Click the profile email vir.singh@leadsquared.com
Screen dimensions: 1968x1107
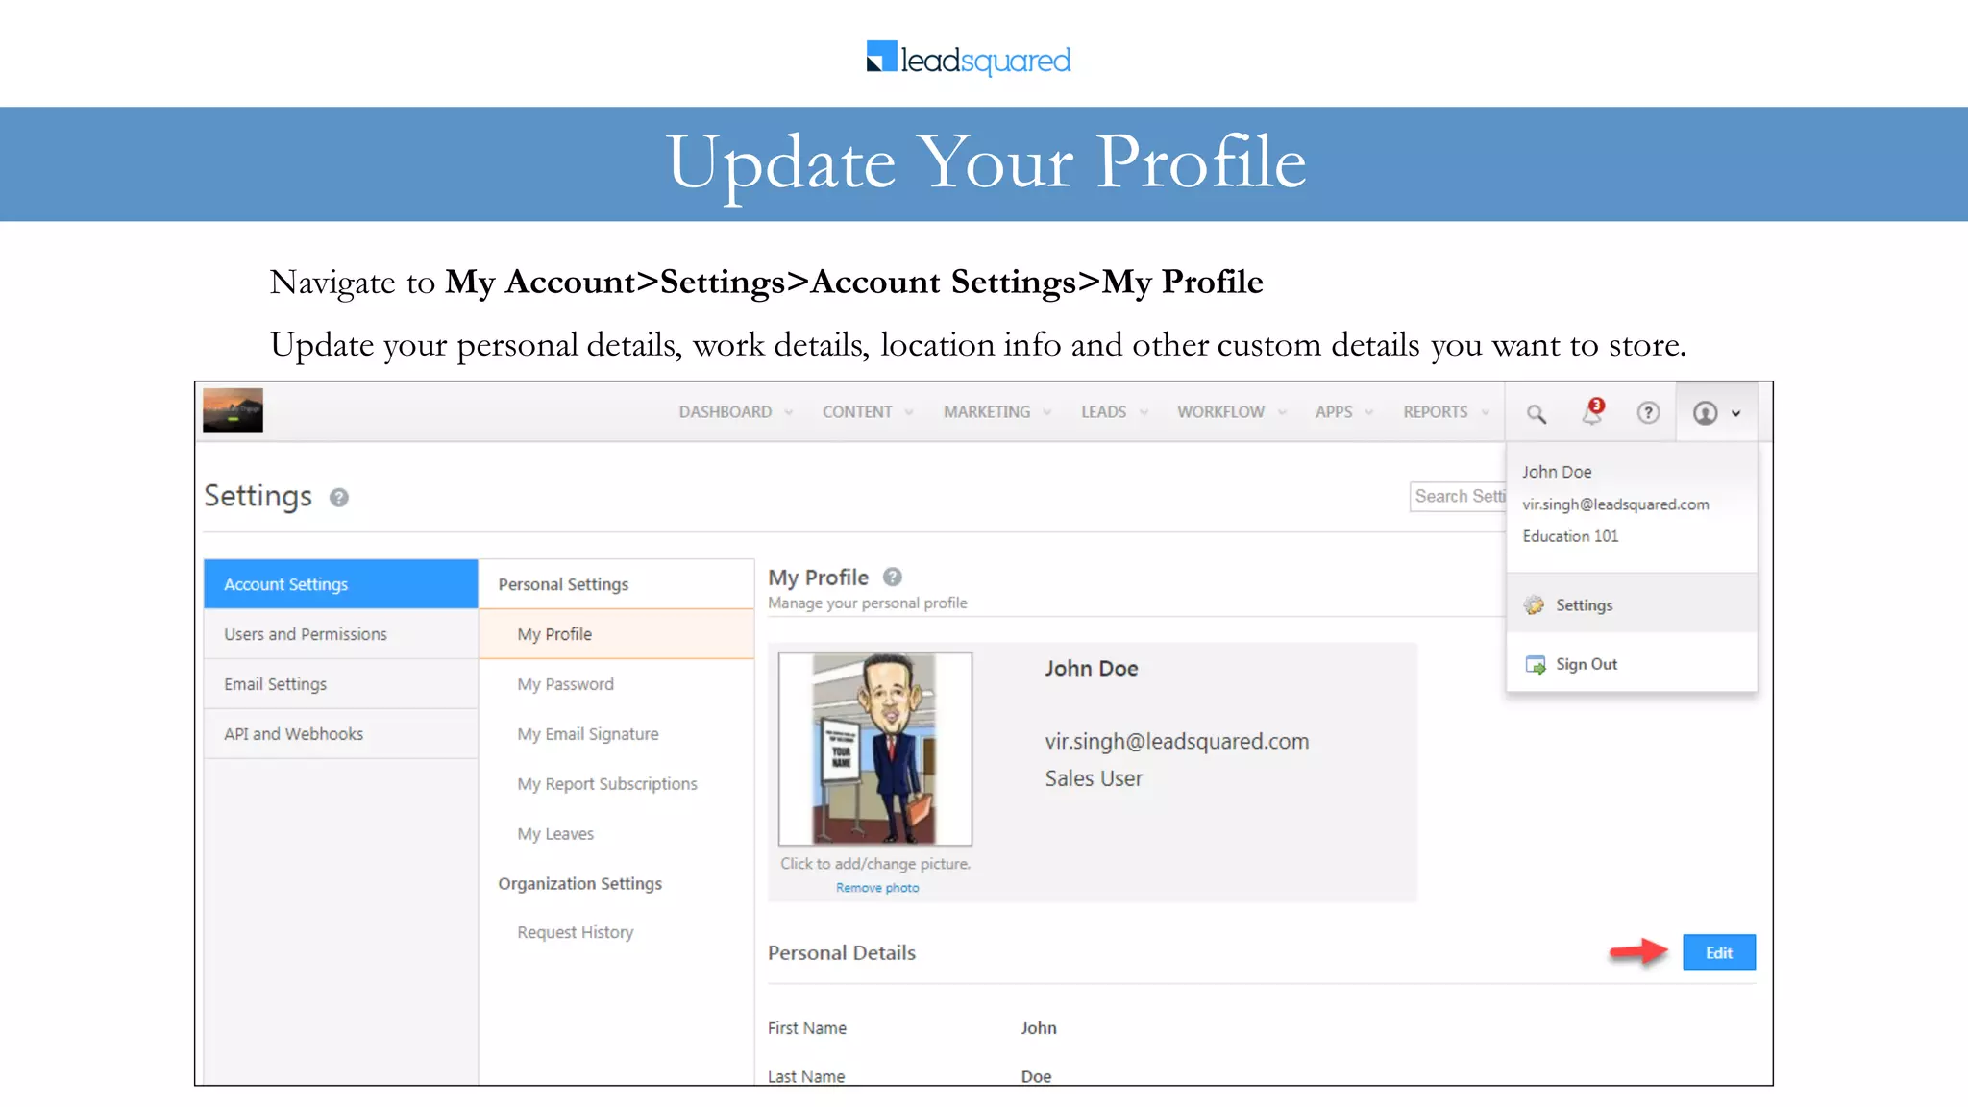pos(1177,742)
